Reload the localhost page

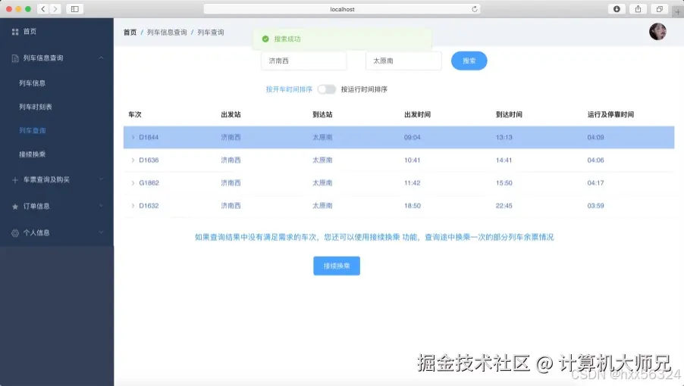coord(475,9)
